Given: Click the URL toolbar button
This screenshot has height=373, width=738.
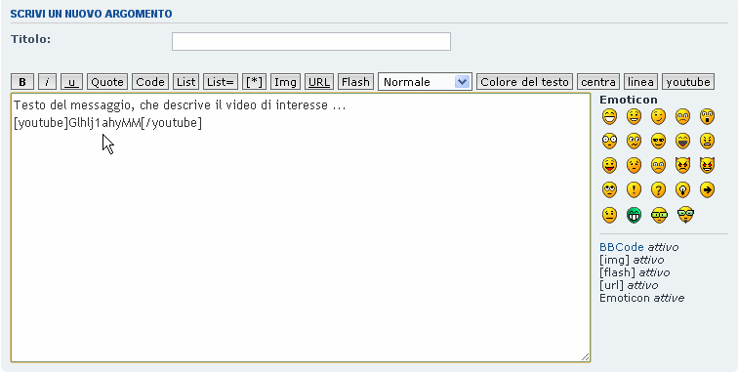Looking at the screenshot, I should (x=319, y=82).
